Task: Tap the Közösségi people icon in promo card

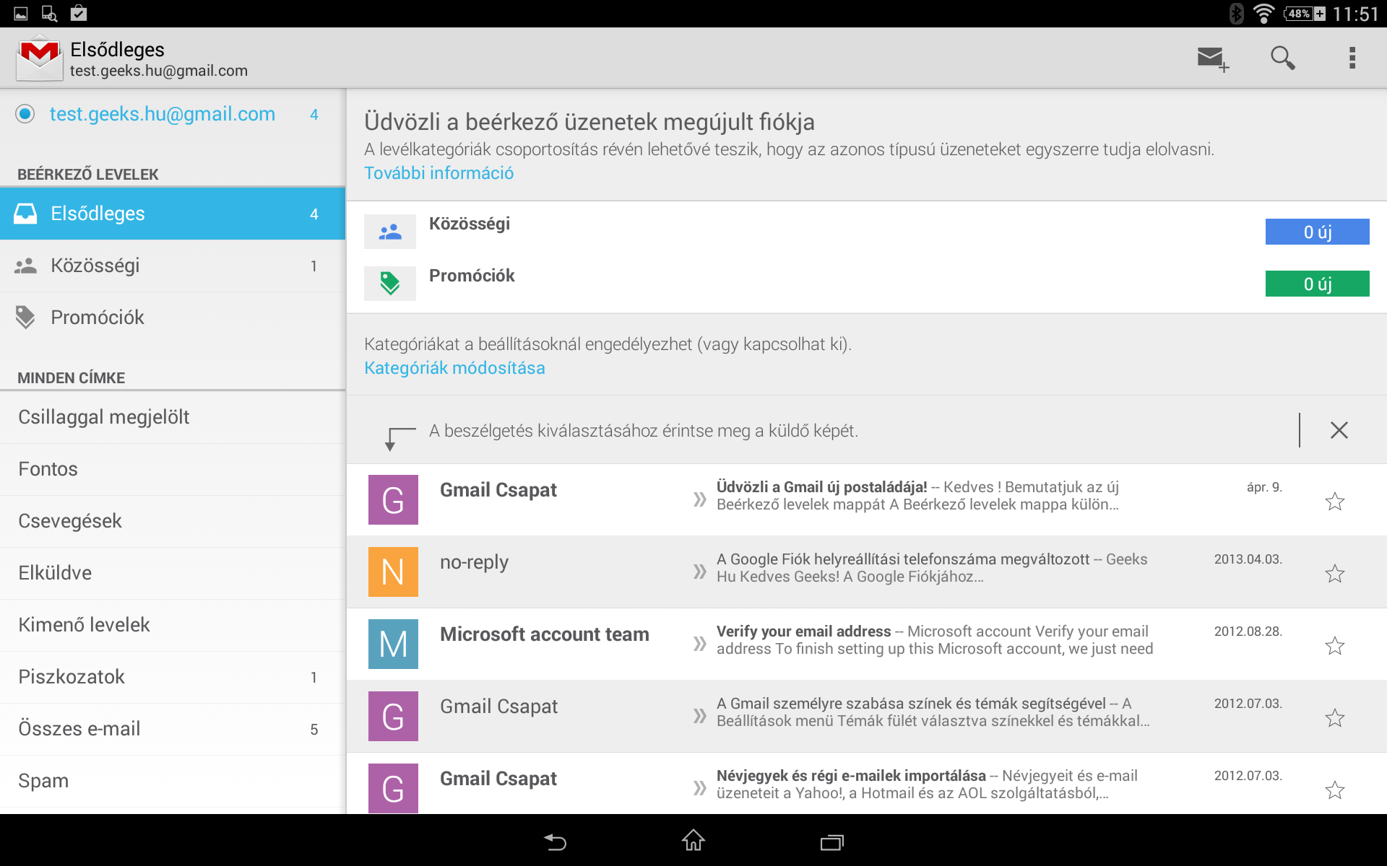Action: click(x=390, y=232)
